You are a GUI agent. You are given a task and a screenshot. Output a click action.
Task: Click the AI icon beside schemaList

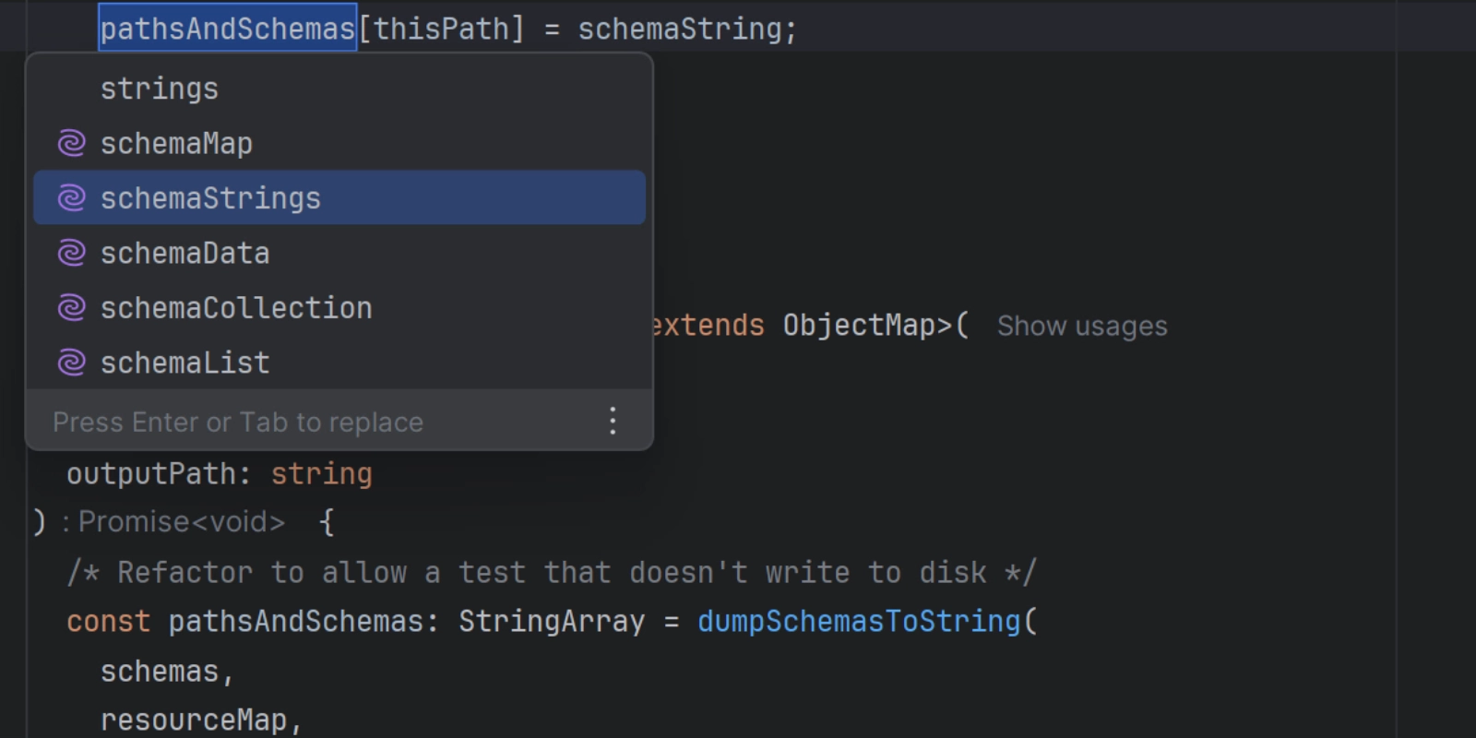pos(71,363)
